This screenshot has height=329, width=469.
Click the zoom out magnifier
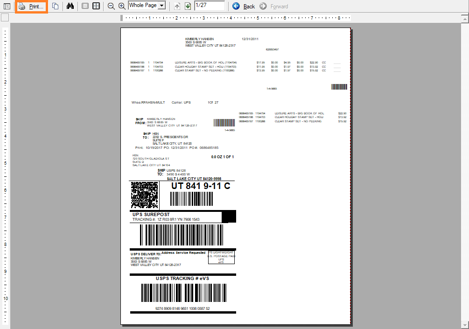[111, 6]
